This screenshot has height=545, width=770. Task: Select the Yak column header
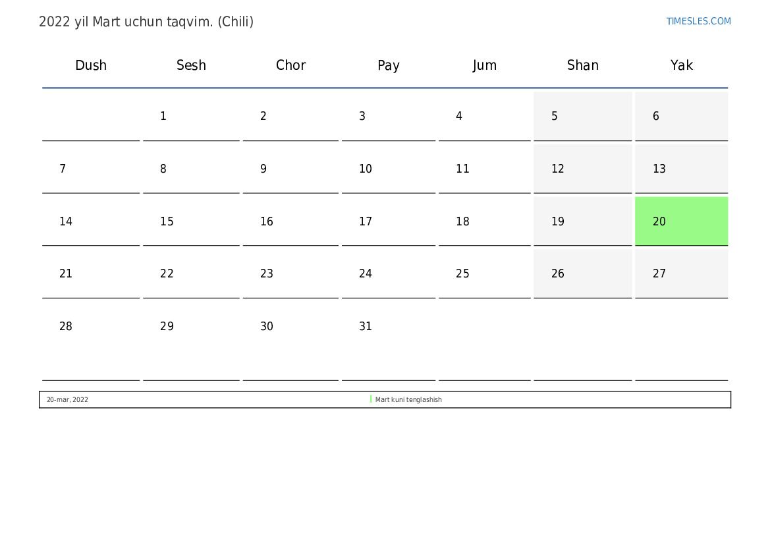click(681, 65)
